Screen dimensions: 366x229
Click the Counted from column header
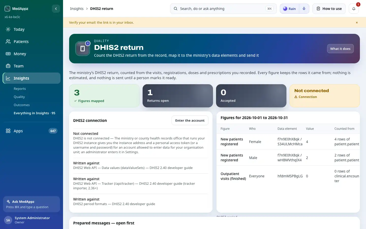[344, 128]
